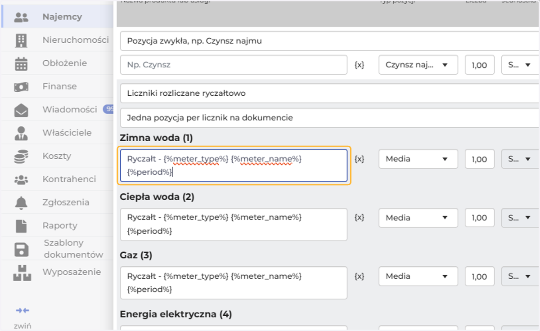Click the Właściciele person icon

pos(21,133)
